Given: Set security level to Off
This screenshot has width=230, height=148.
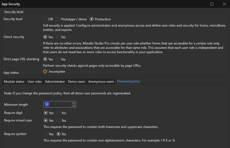Looking at the screenshot, I should pyautogui.click(x=45, y=19).
